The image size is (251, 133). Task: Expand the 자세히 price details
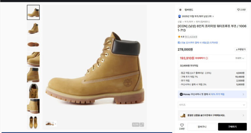tap(239, 58)
